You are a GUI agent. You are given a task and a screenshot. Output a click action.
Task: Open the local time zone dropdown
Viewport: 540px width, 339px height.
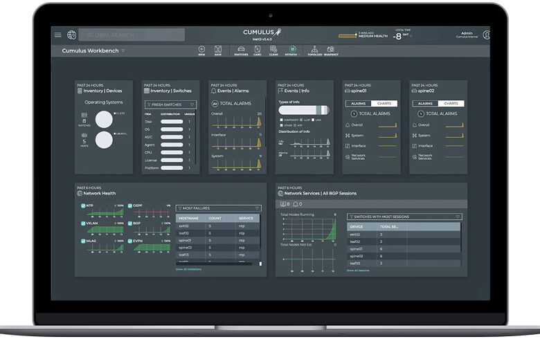coord(411,36)
